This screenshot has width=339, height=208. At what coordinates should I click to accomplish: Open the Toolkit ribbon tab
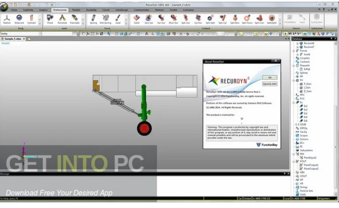click(173, 9)
